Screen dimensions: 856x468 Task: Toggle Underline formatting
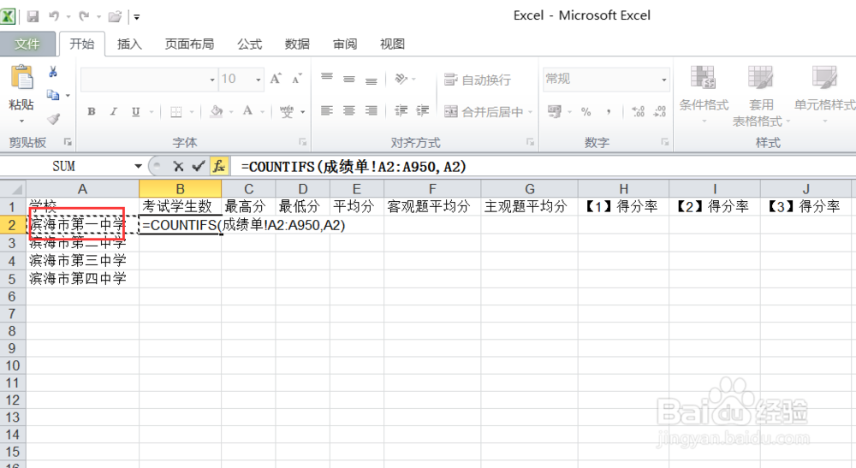pyautogui.click(x=135, y=111)
